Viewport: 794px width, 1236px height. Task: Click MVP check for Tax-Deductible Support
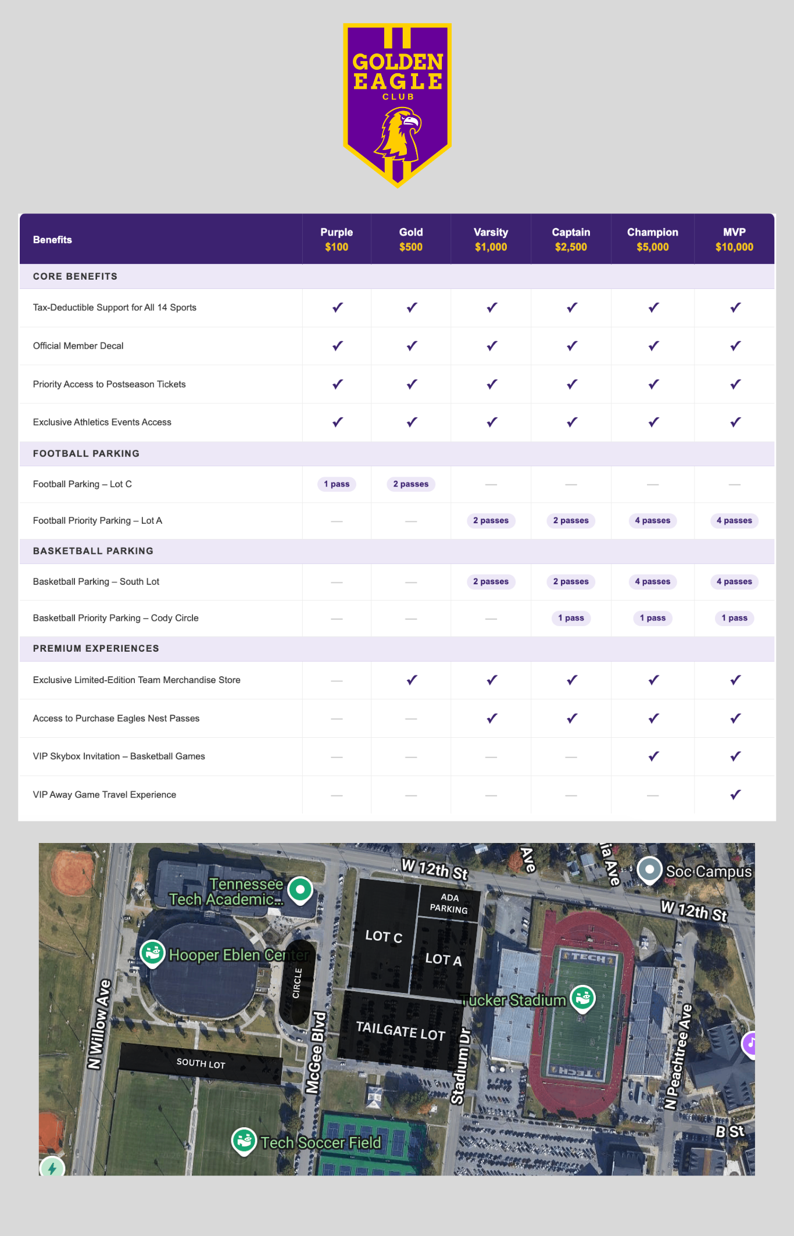click(735, 308)
